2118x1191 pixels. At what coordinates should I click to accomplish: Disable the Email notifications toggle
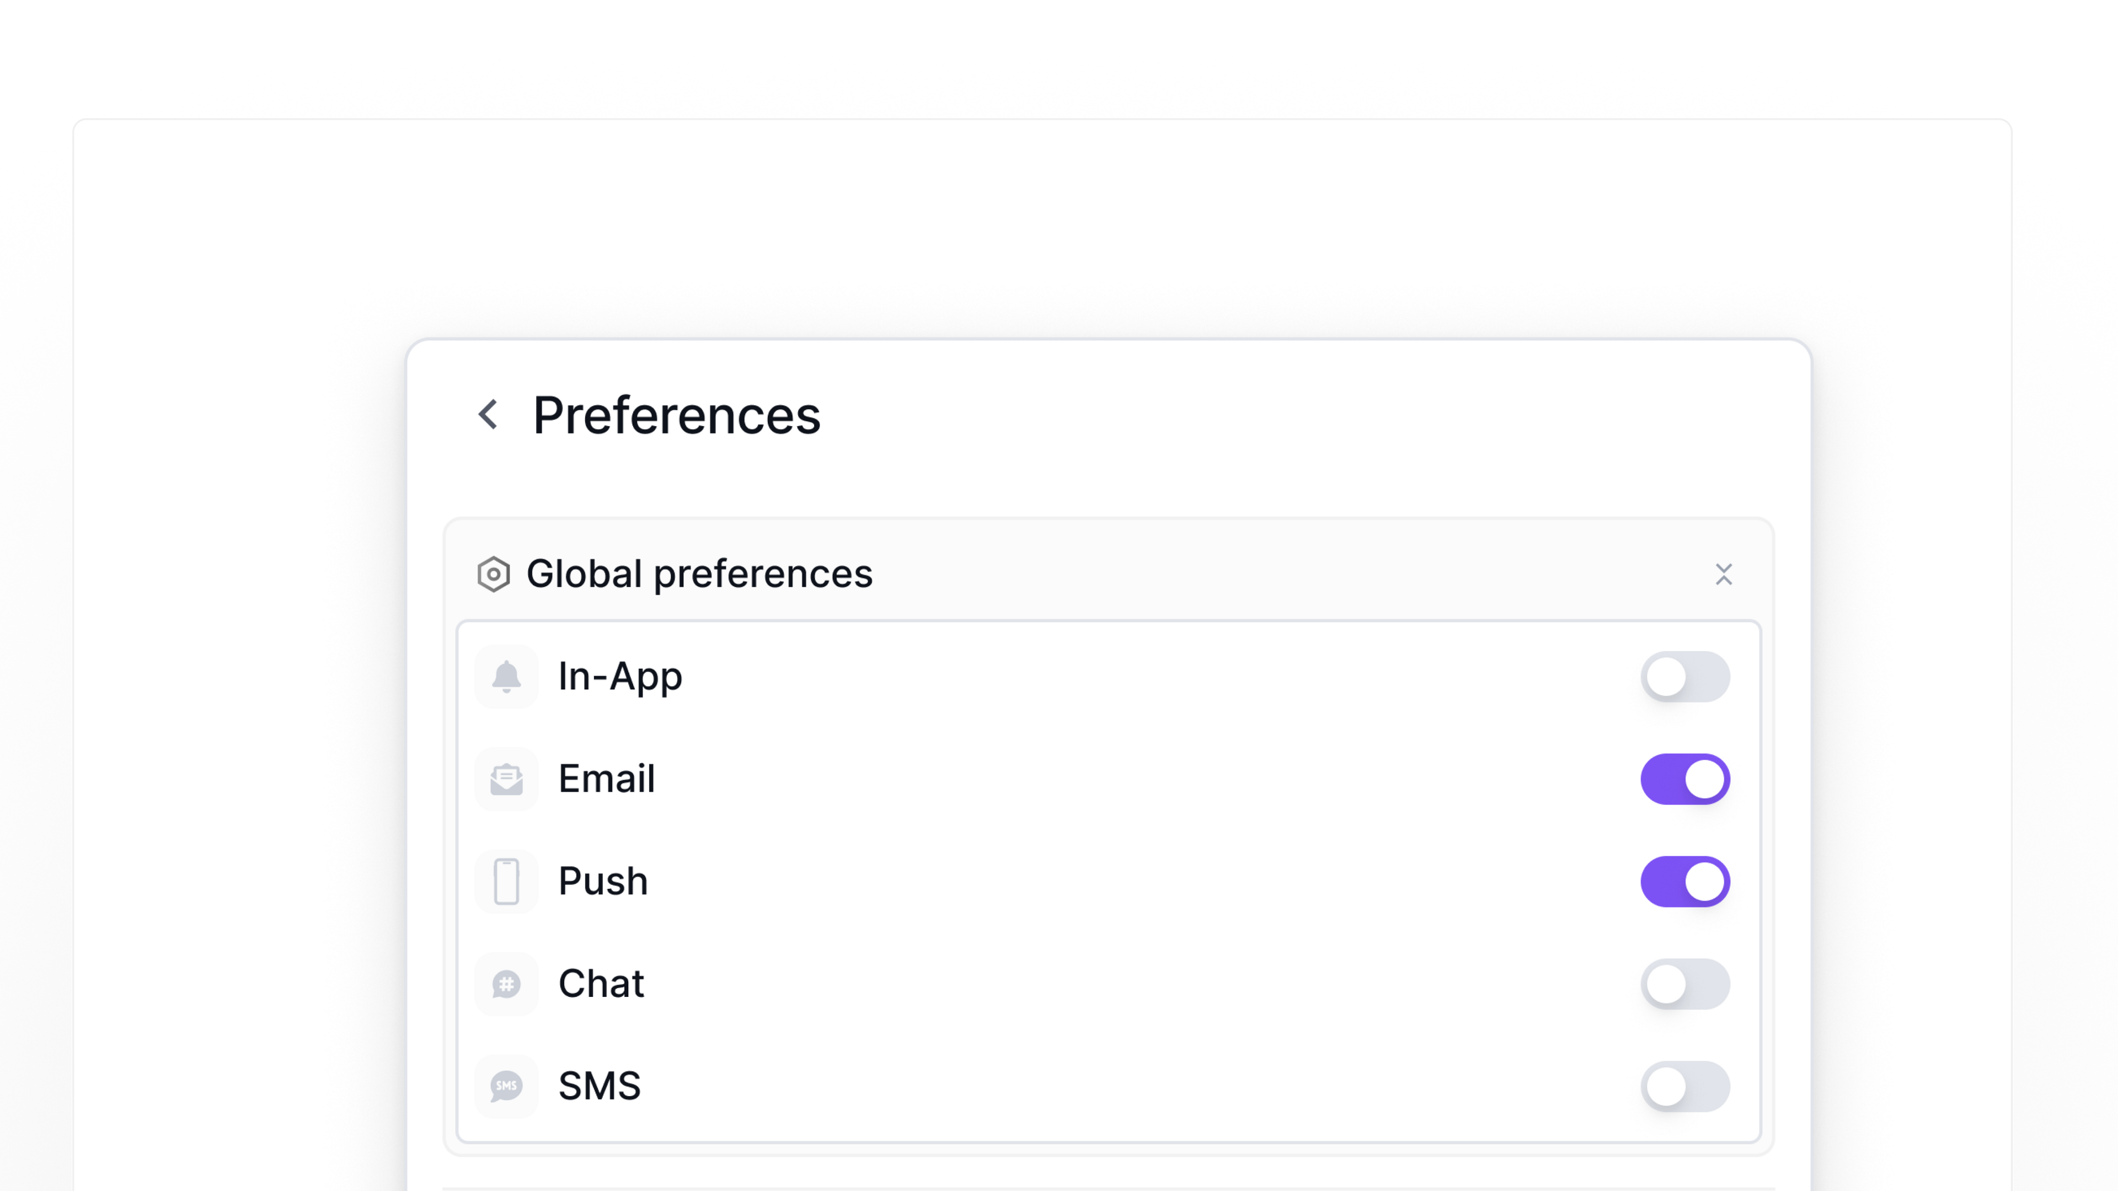pos(1686,779)
